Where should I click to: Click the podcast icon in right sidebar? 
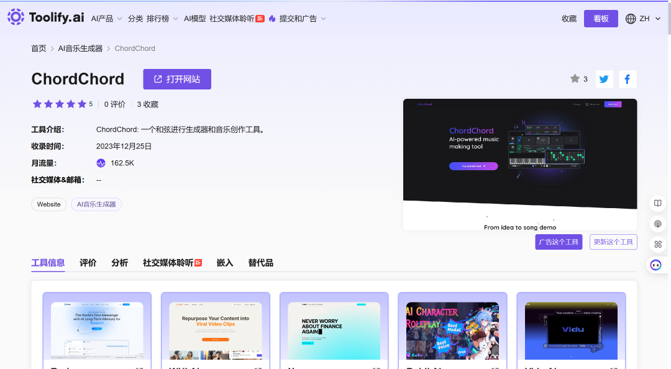click(x=658, y=224)
